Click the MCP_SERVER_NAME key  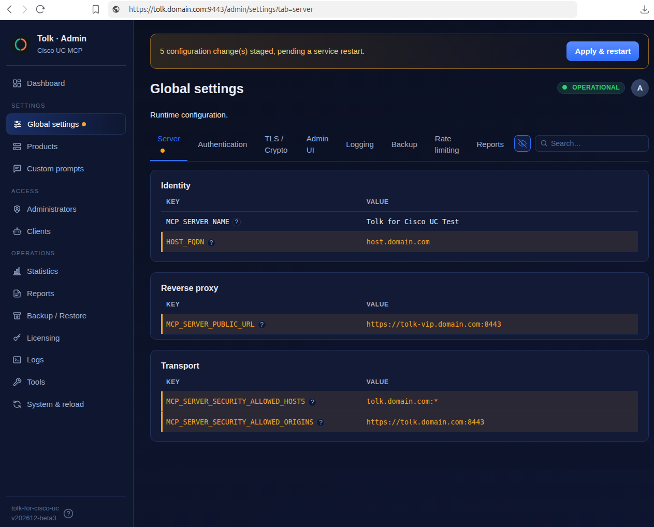point(198,222)
